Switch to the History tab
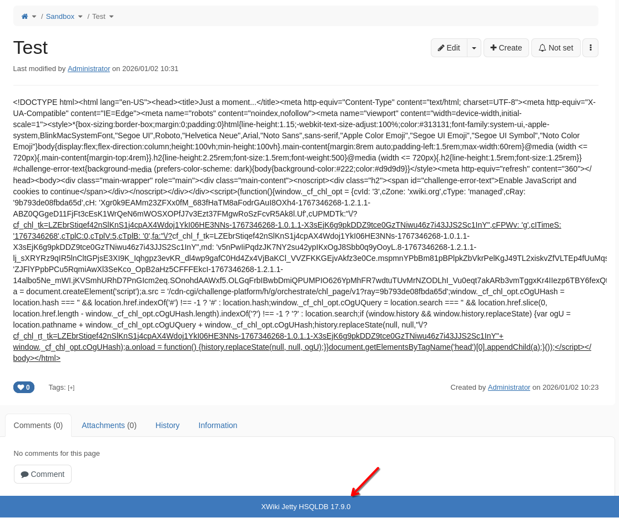The height and width of the screenshot is (518, 619). tap(167, 425)
